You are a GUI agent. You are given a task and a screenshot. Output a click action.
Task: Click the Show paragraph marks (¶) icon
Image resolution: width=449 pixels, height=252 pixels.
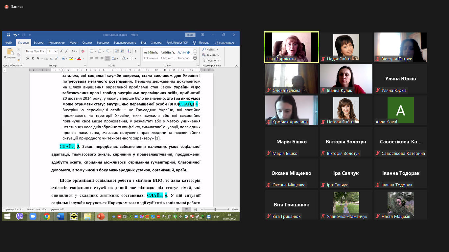coord(135,51)
